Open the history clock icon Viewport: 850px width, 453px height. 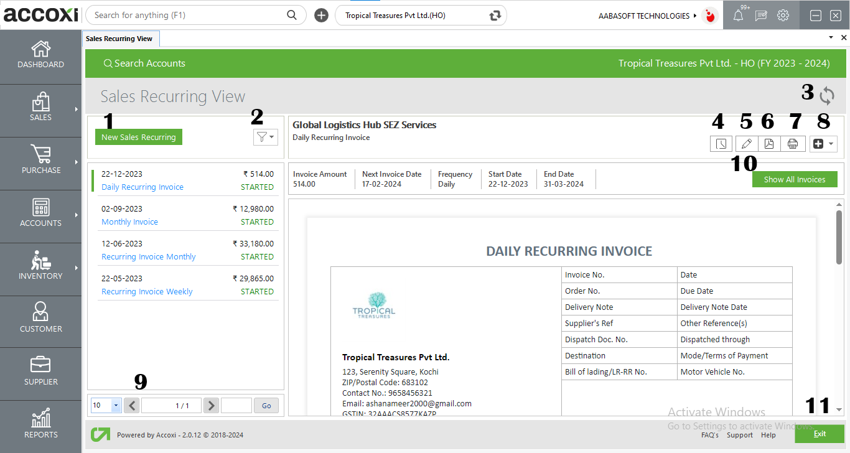[x=721, y=144]
